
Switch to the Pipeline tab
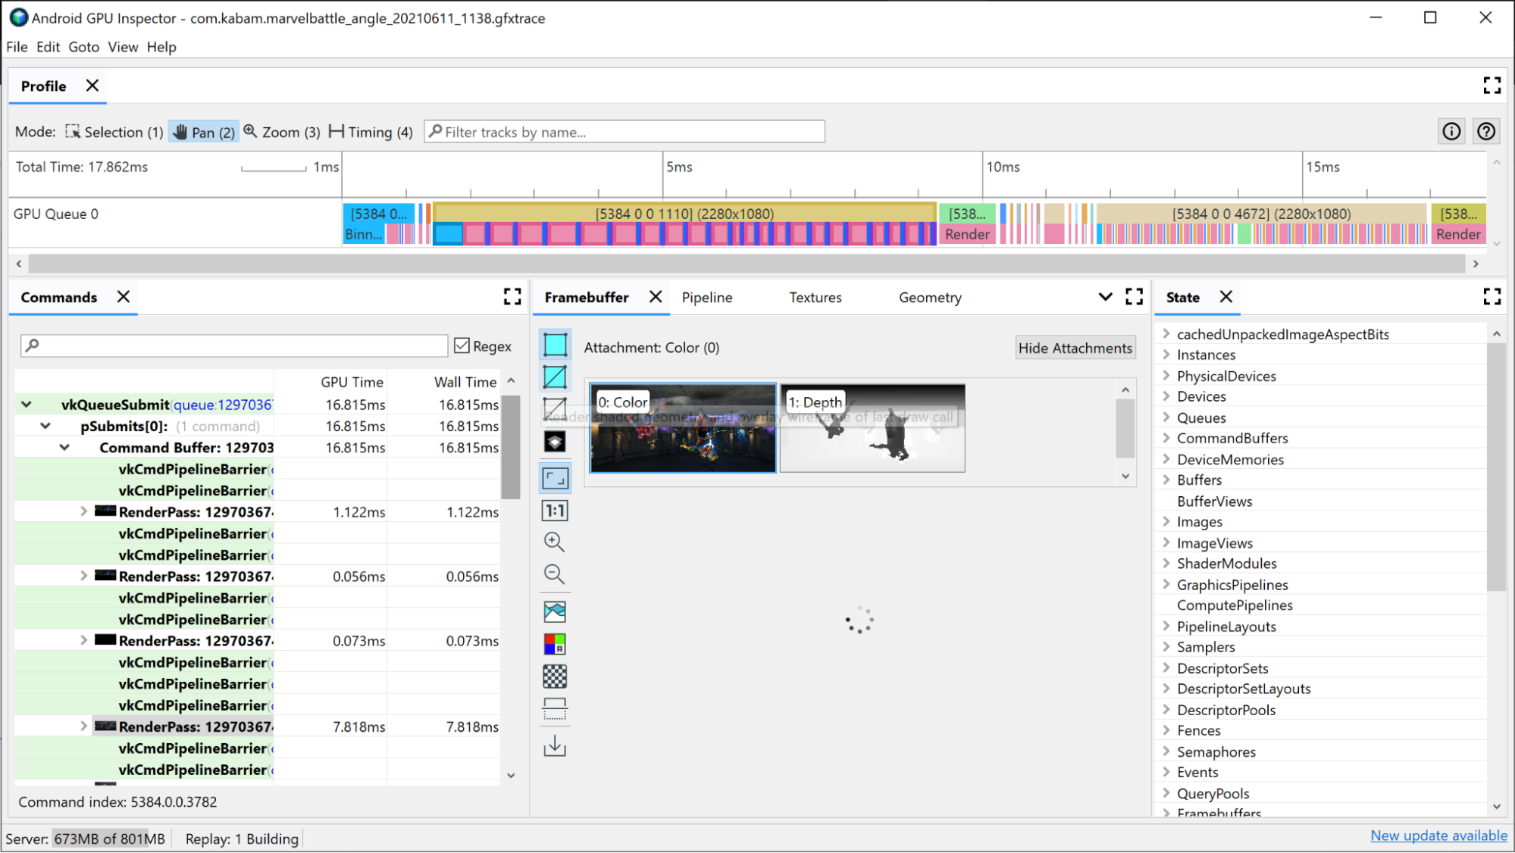tap(706, 296)
